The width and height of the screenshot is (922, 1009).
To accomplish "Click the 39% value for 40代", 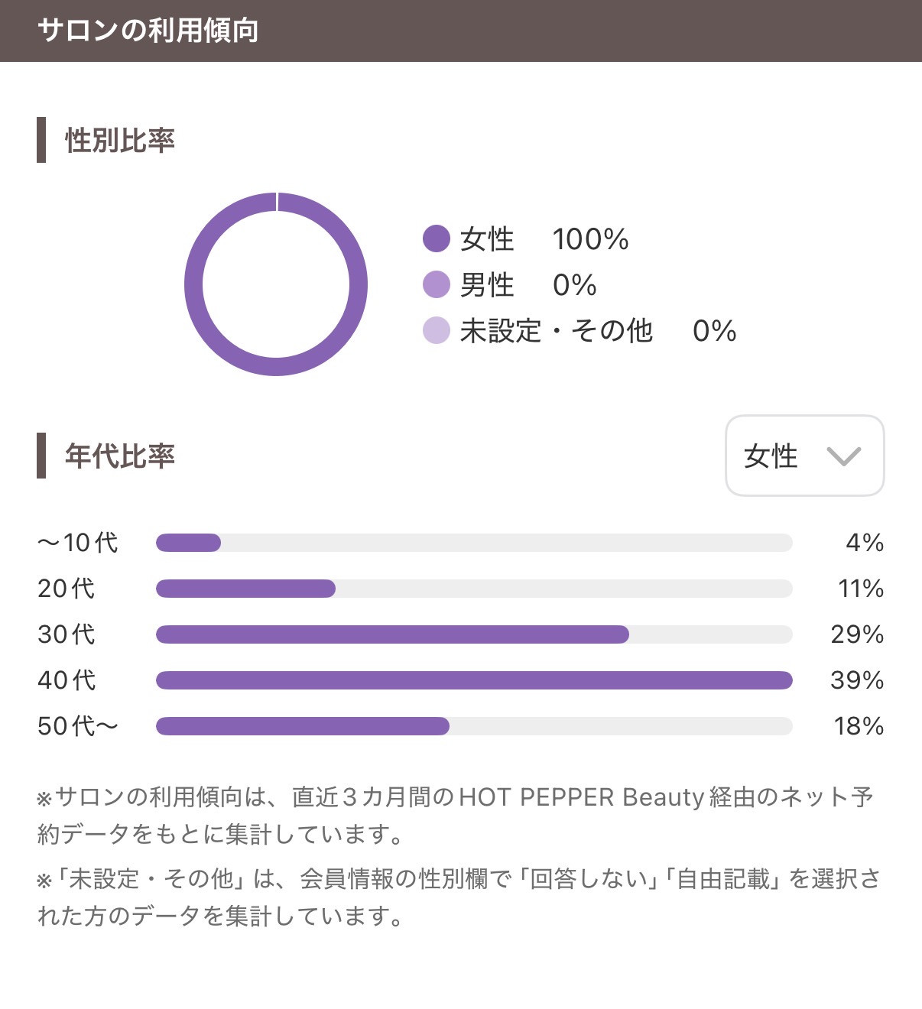I will tap(857, 680).
